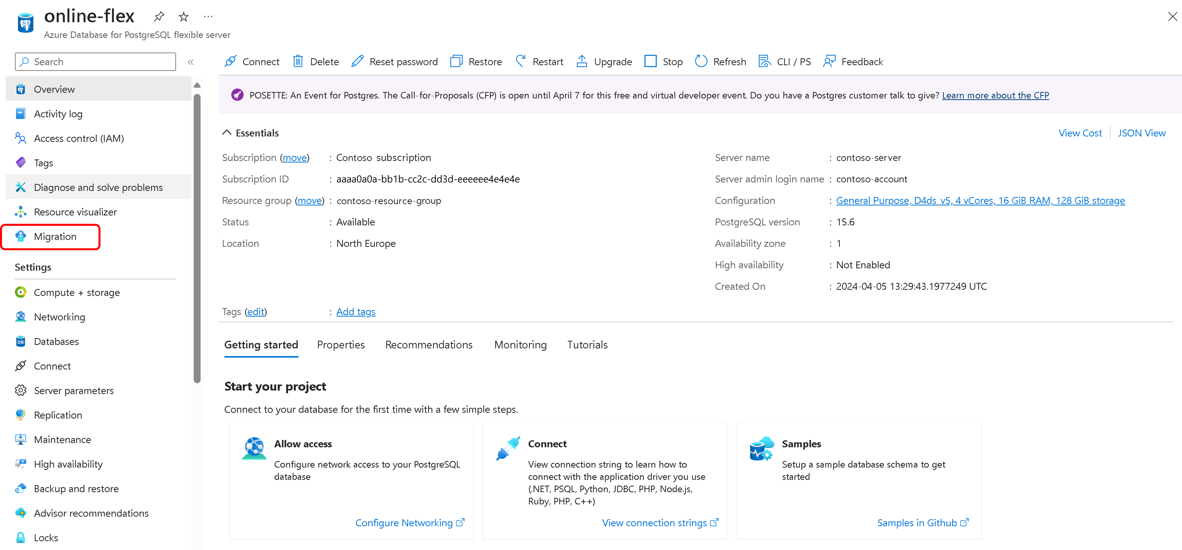This screenshot has height=550, width=1182.
Task: Open Diagnose and solve problems
Action: (99, 187)
